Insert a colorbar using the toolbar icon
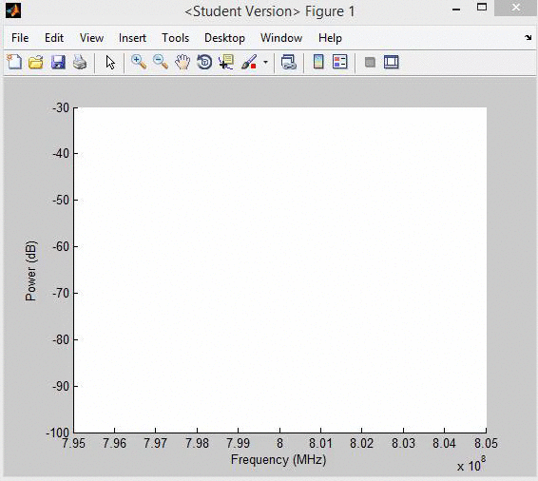 [x=318, y=62]
